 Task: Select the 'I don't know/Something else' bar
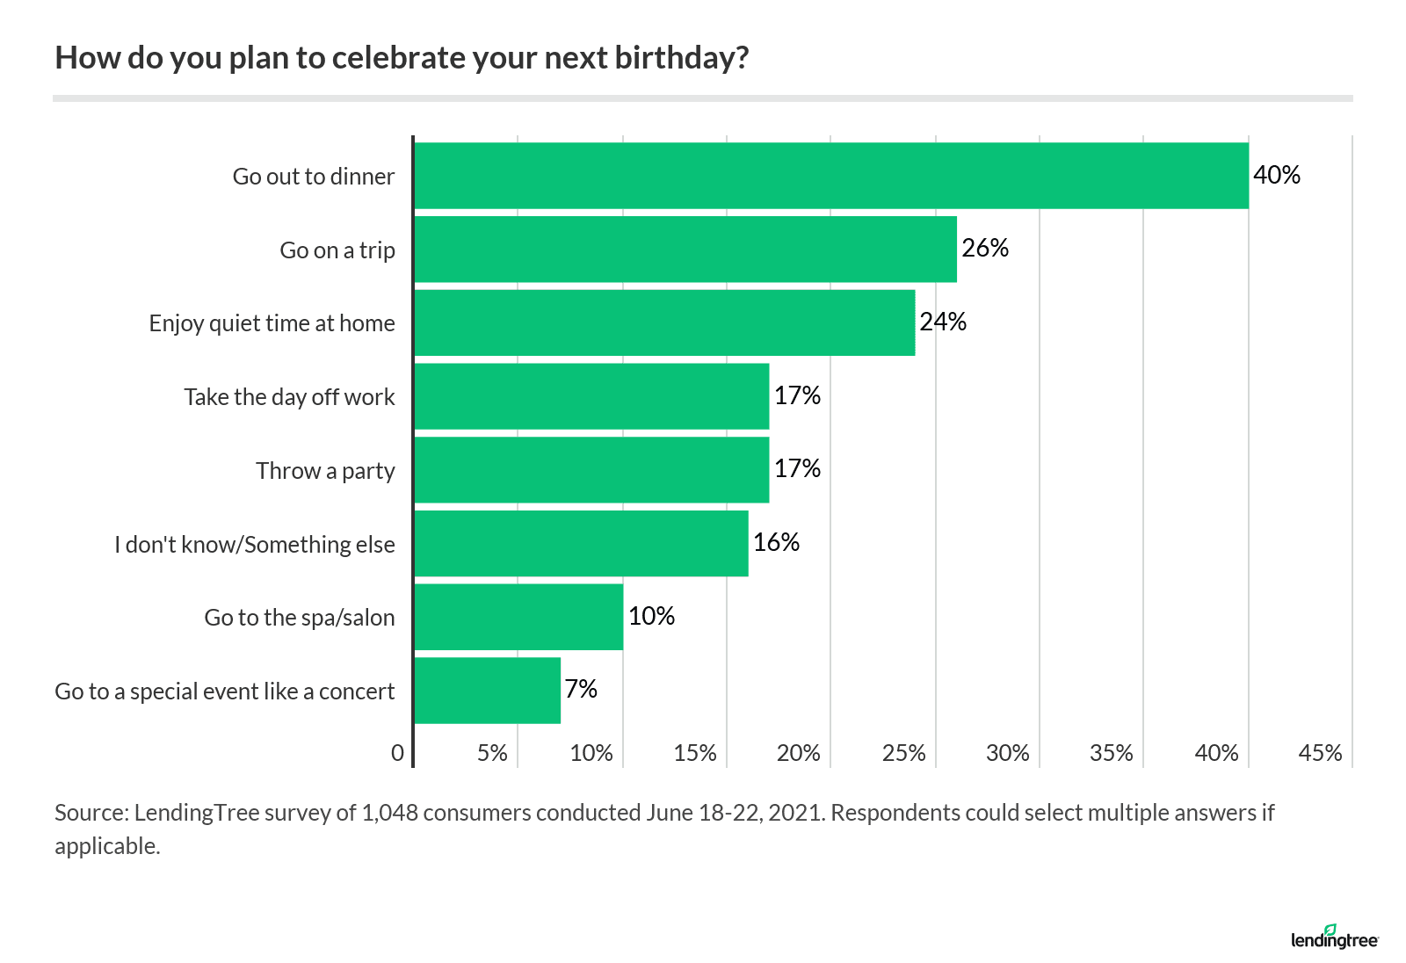(580, 544)
